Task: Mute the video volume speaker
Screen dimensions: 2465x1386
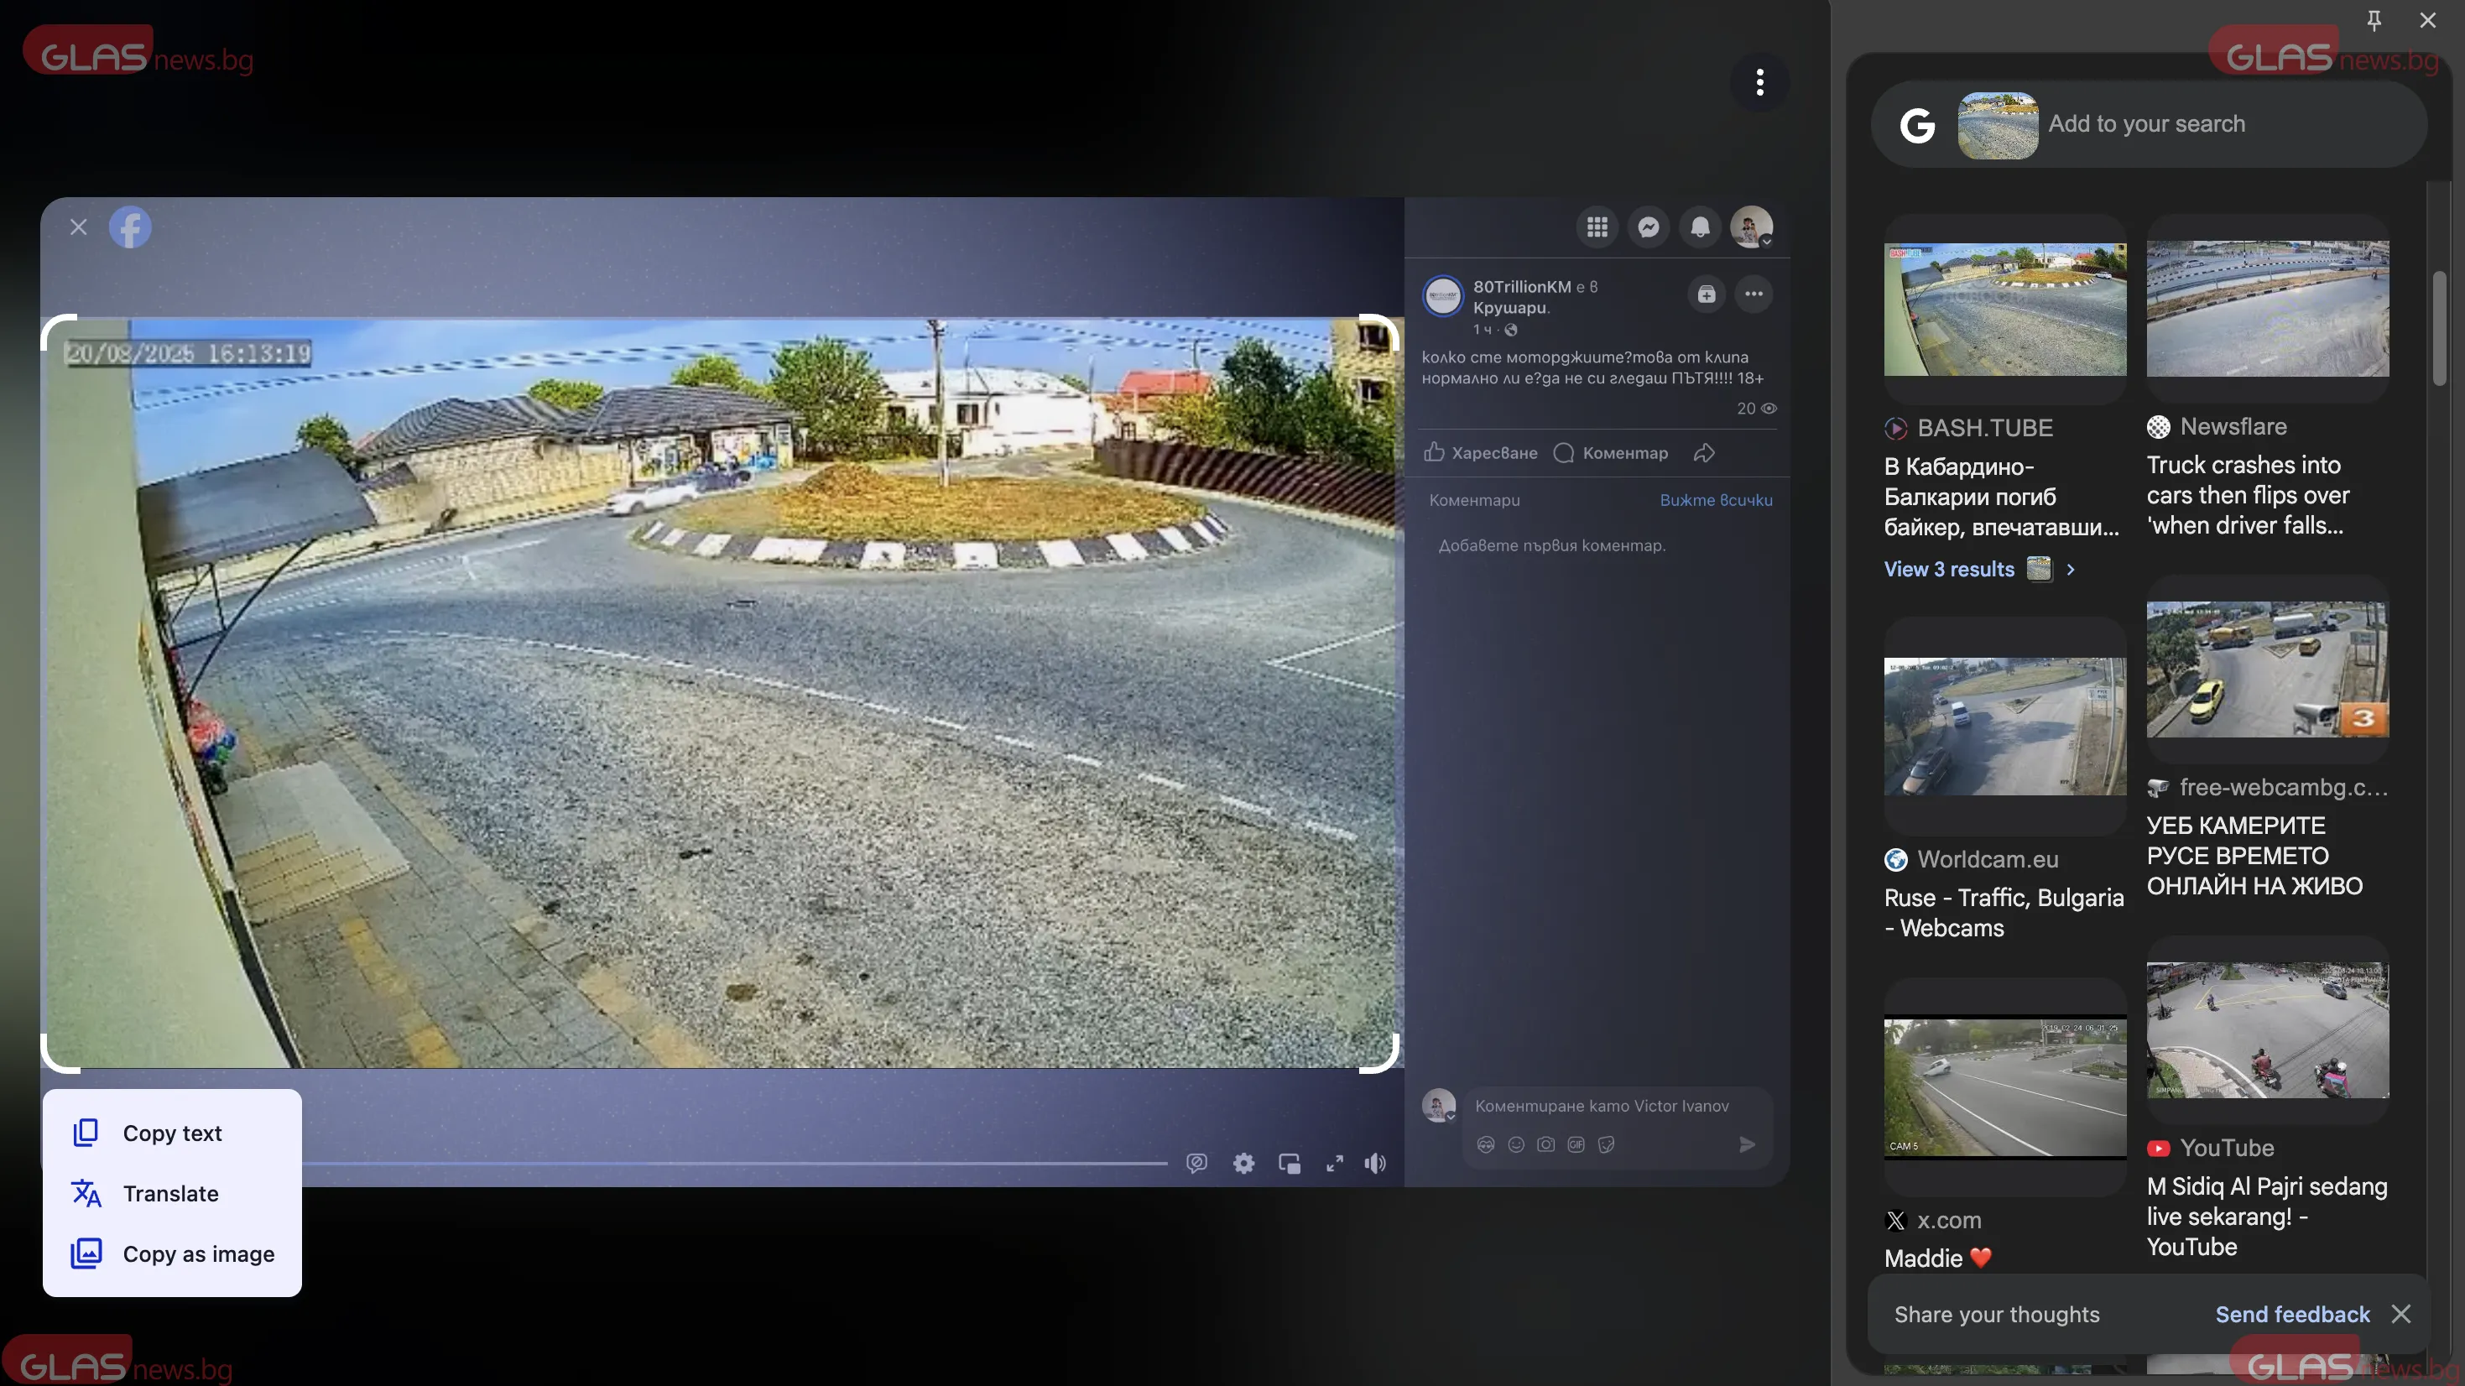Action: pos(1375,1163)
